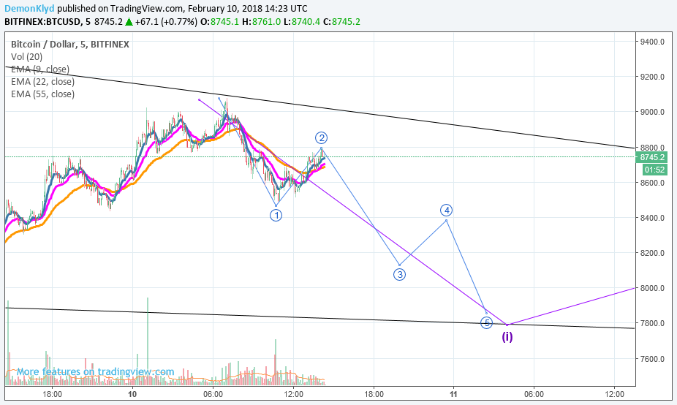Click the green up-arrow price change indicator
Image resolution: width=677 pixels, height=405 pixels.
click(x=129, y=22)
